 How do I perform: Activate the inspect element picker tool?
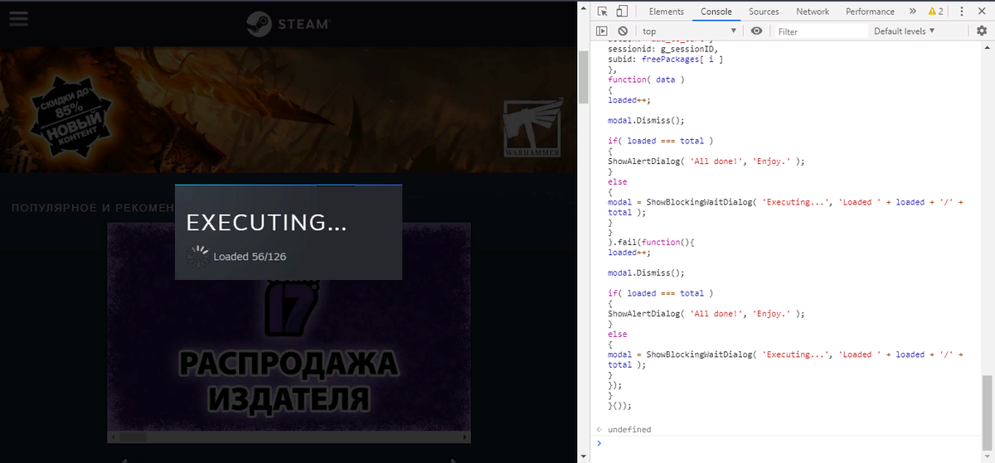coord(602,12)
